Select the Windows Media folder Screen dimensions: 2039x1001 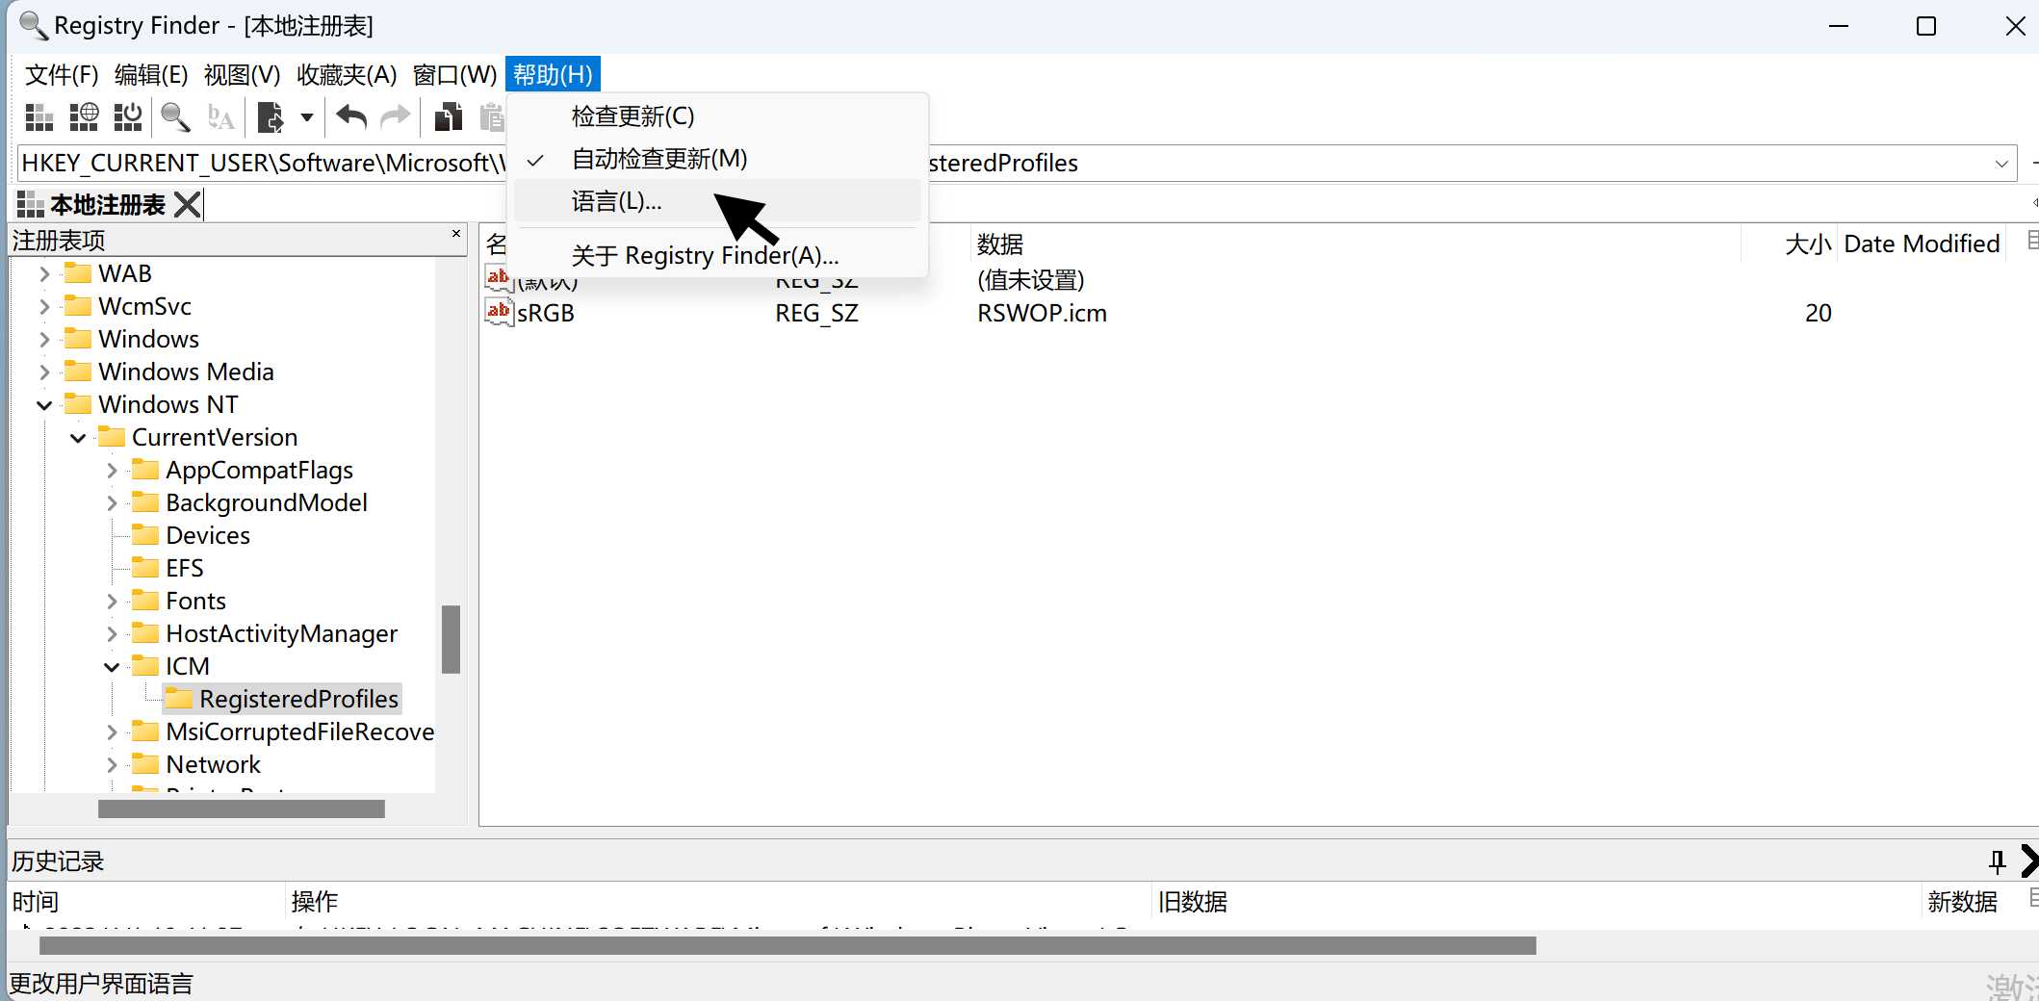point(186,372)
